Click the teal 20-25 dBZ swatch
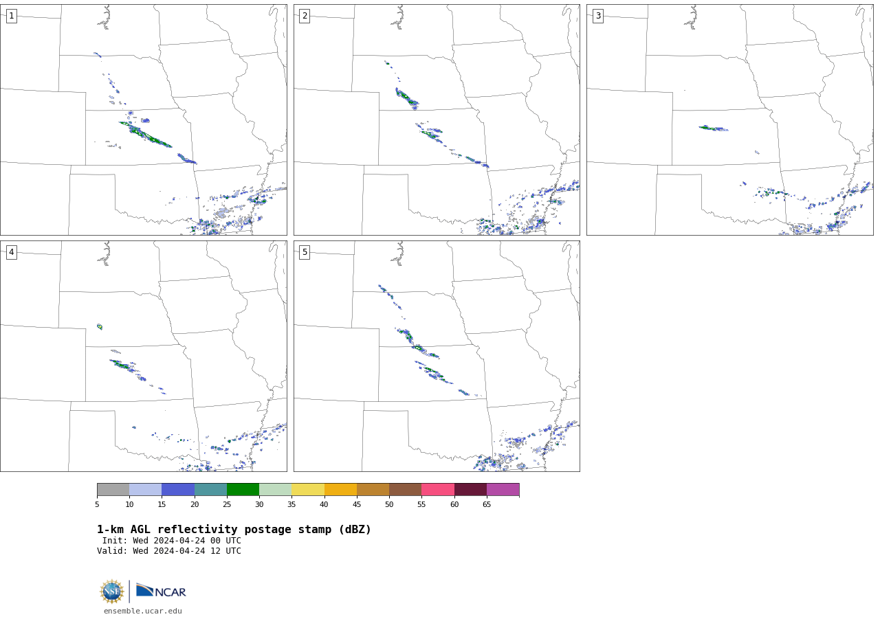The image size is (880, 619). coord(210,489)
